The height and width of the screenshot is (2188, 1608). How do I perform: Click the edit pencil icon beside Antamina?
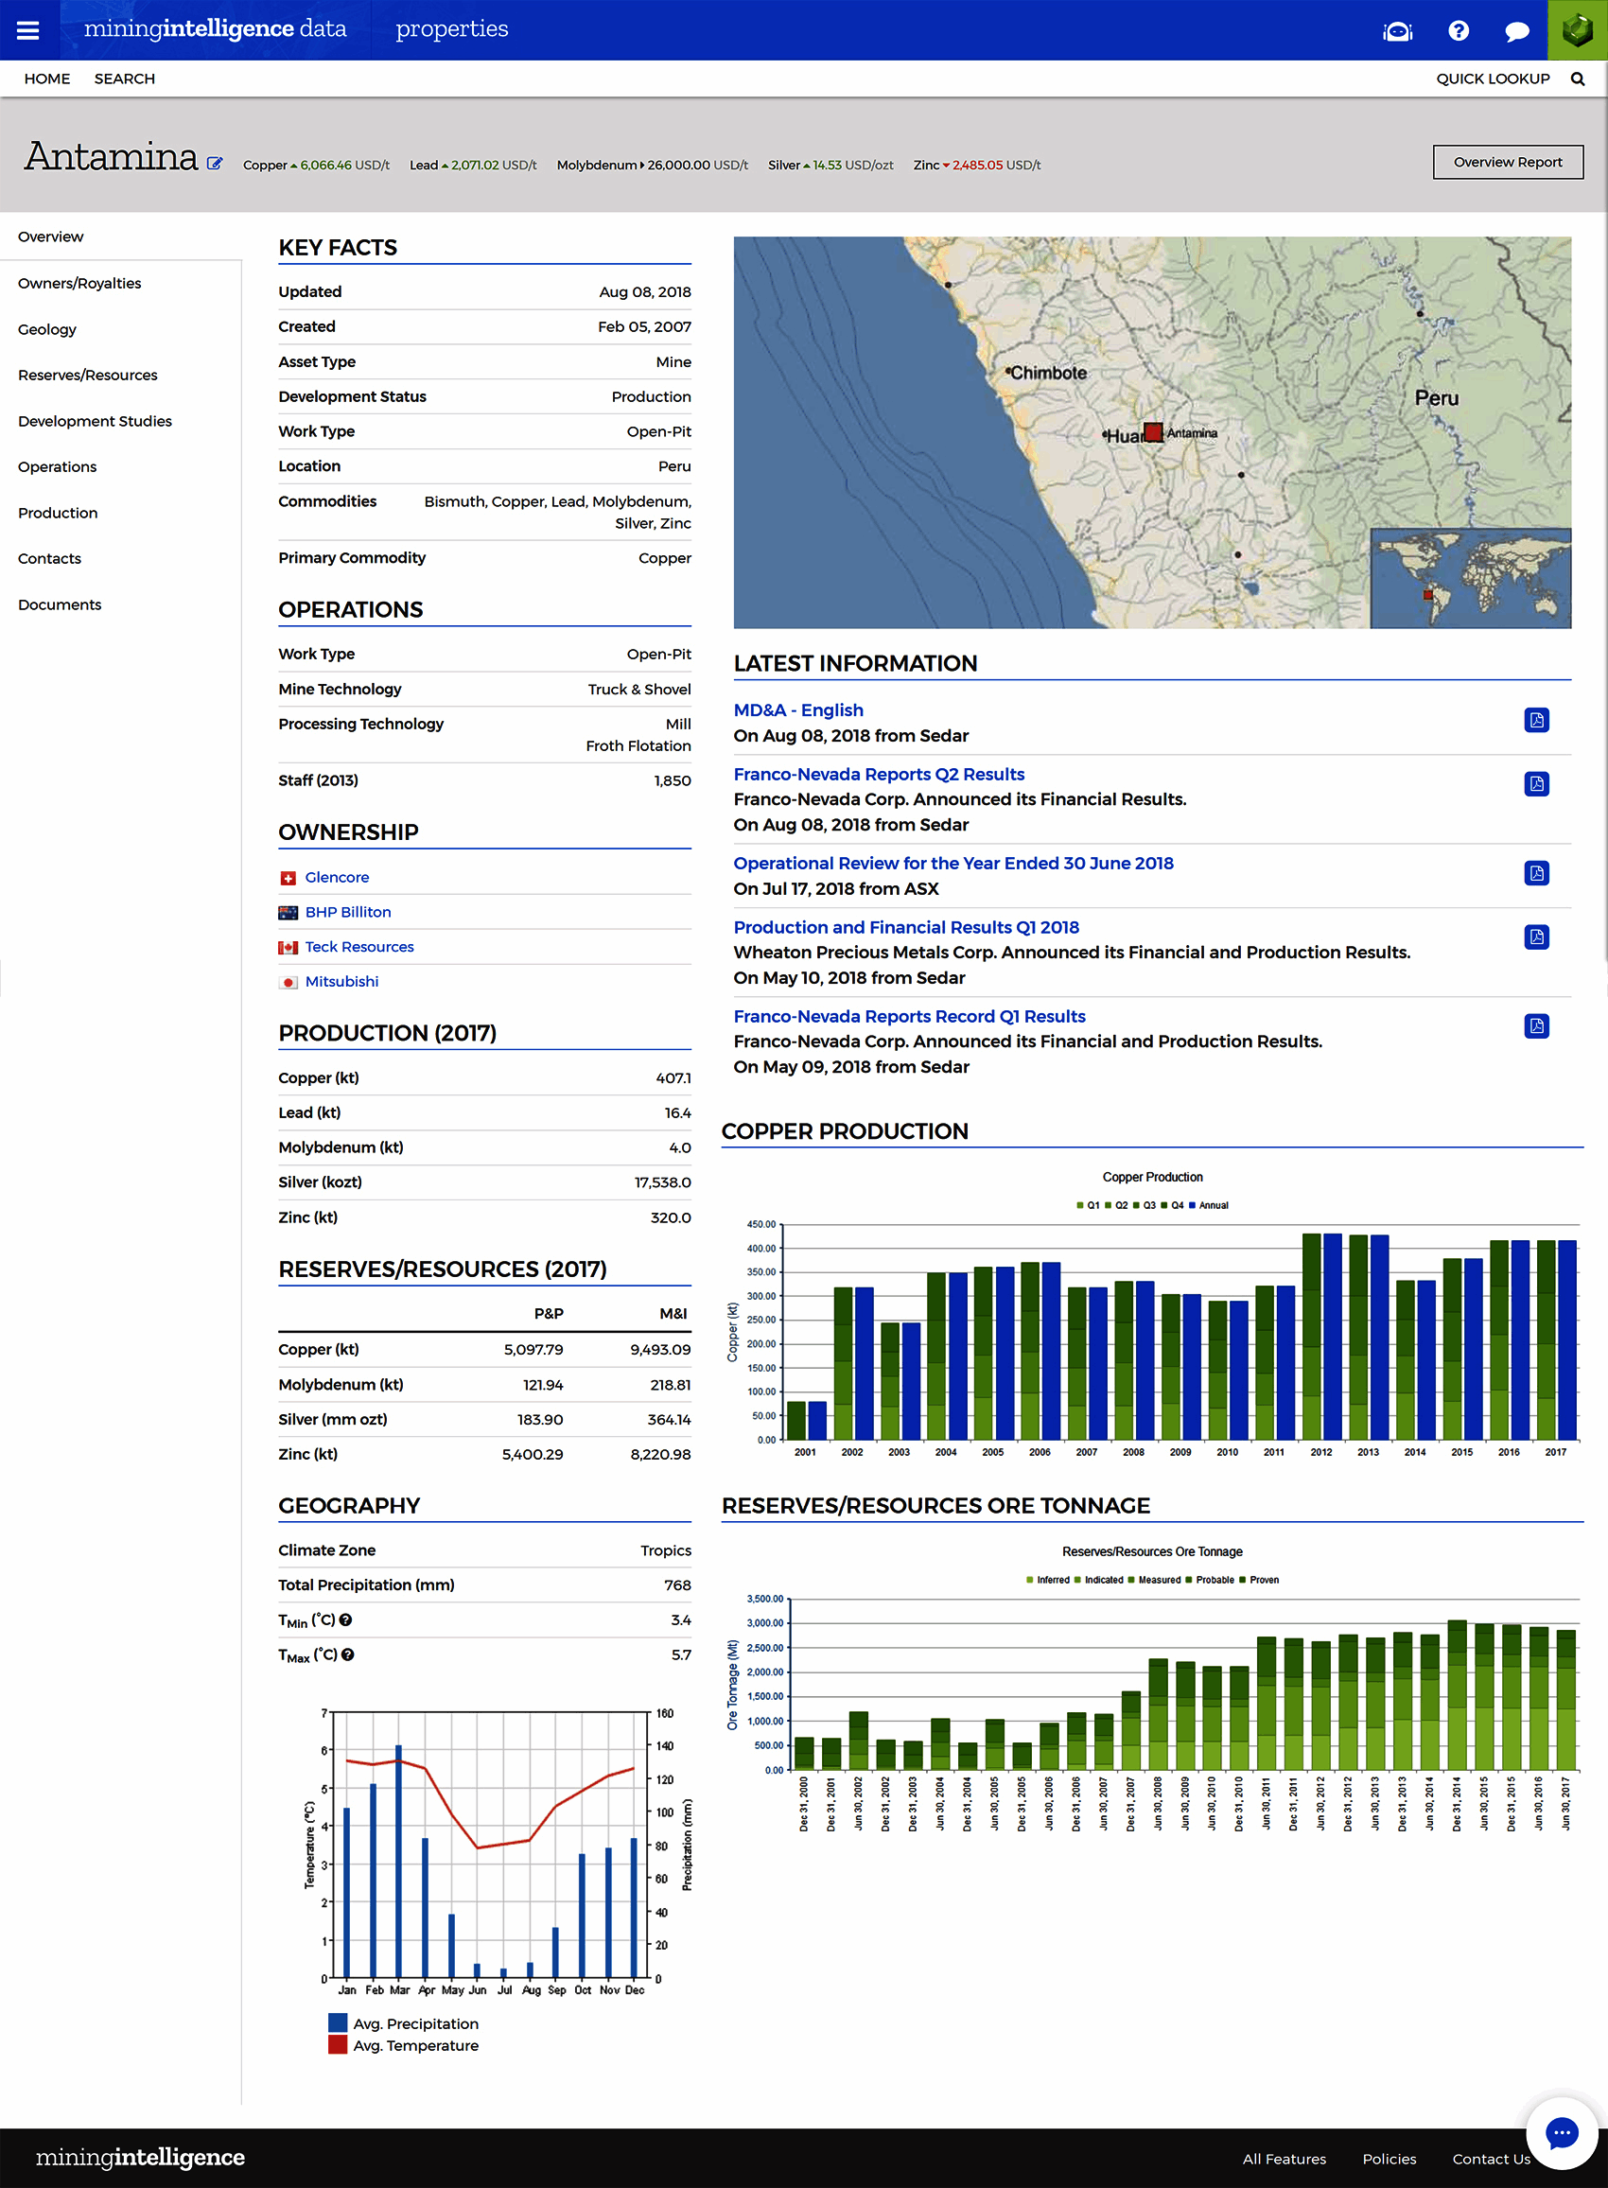click(x=216, y=164)
